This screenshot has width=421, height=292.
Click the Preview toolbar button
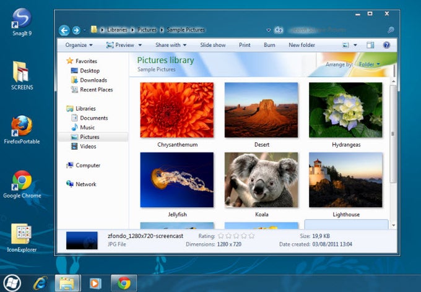(120, 45)
